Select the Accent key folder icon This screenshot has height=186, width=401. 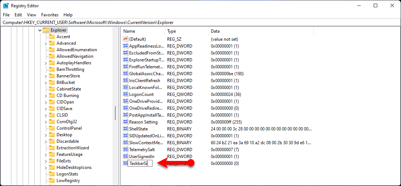[52, 37]
